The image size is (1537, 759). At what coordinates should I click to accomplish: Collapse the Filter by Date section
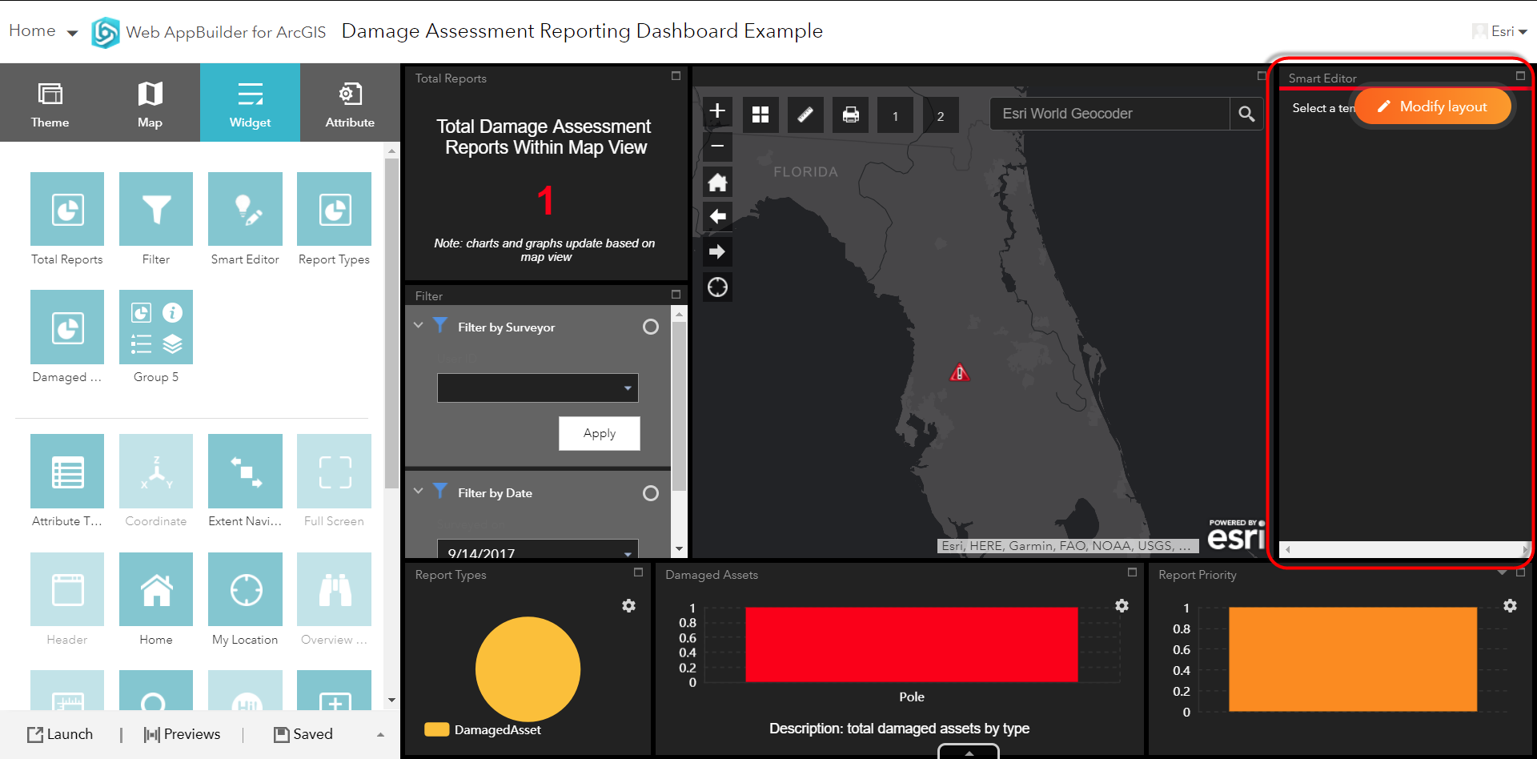click(418, 491)
